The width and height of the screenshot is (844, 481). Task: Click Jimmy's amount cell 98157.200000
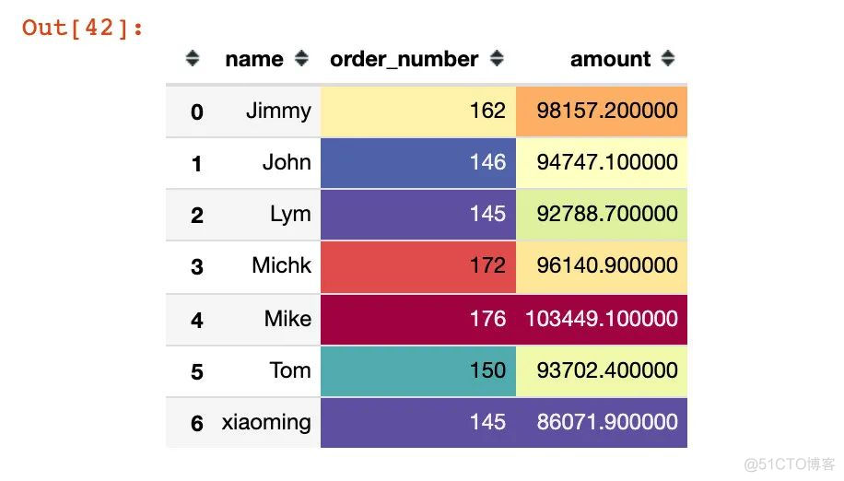tap(602, 111)
